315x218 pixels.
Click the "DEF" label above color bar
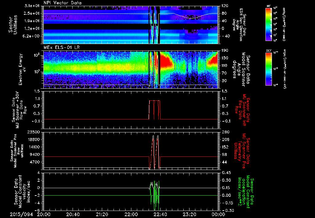[x=269, y=51]
